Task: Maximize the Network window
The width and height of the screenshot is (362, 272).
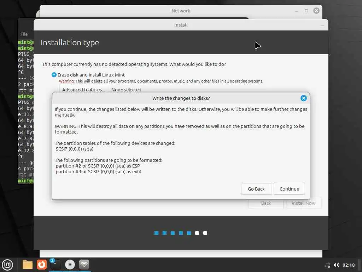Action: (306, 11)
